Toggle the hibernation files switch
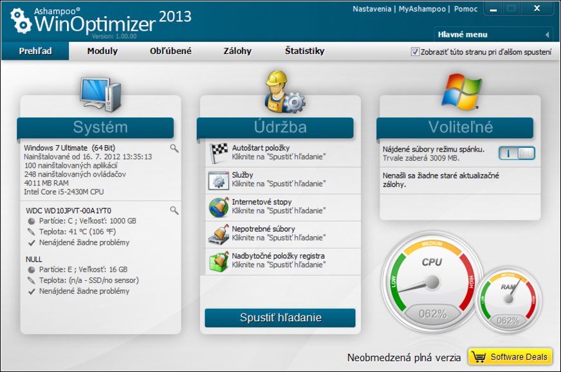 [x=517, y=153]
